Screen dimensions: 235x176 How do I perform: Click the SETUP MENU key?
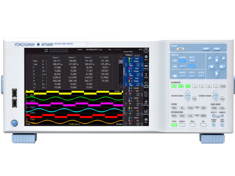pos(180,49)
